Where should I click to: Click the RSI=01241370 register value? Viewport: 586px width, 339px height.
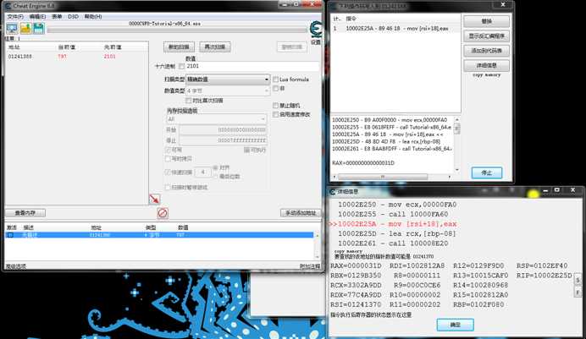tap(356, 304)
